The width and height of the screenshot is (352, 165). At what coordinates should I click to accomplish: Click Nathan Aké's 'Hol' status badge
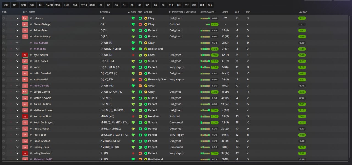click(x=25, y=80)
